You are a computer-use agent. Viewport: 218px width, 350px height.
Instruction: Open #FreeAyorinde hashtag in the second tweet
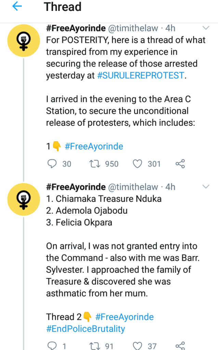[x=124, y=317]
